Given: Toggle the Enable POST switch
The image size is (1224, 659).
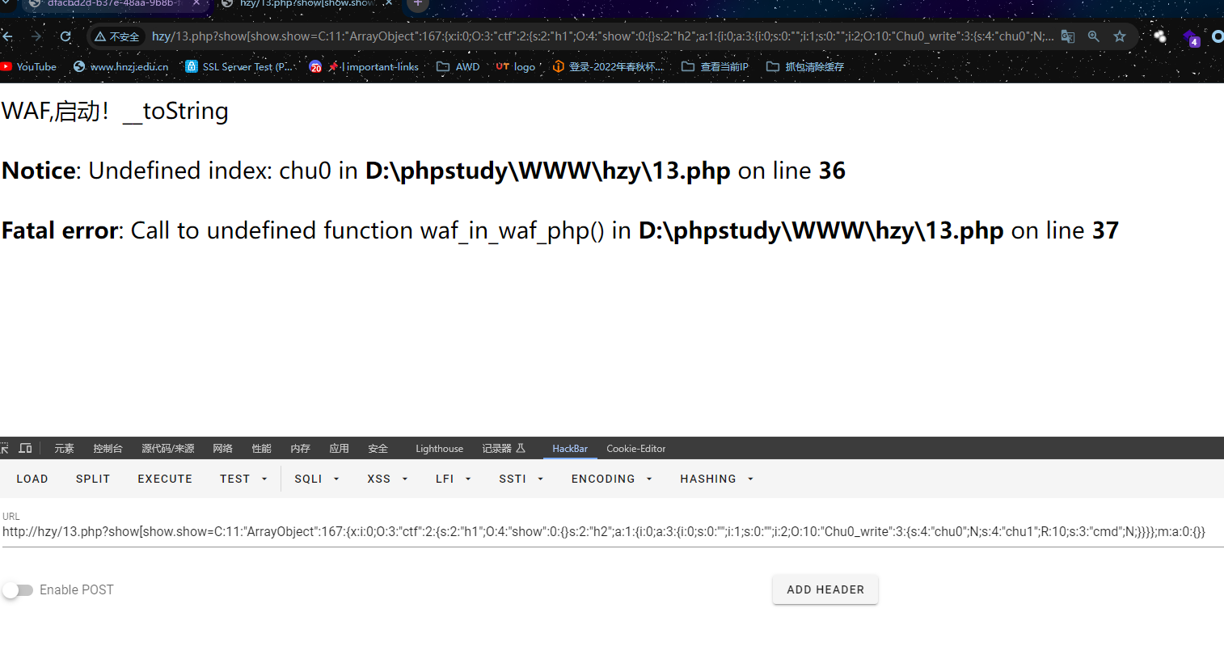Looking at the screenshot, I should (18, 590).
